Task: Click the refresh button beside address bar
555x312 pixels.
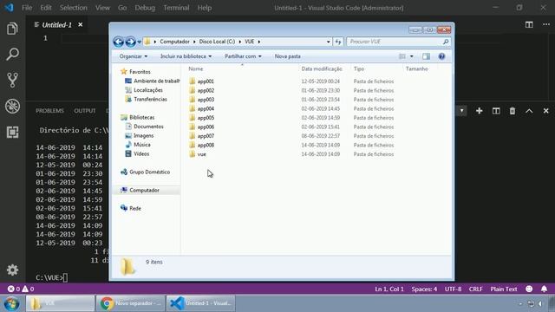Action: click(x=338, y=42)
